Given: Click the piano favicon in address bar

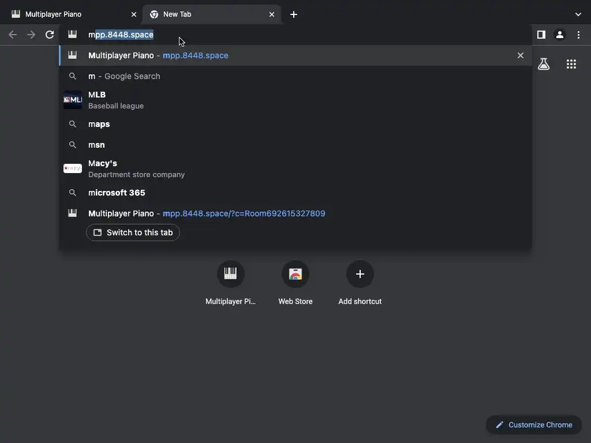Looking at the screenshot, I should pos(72,35).
